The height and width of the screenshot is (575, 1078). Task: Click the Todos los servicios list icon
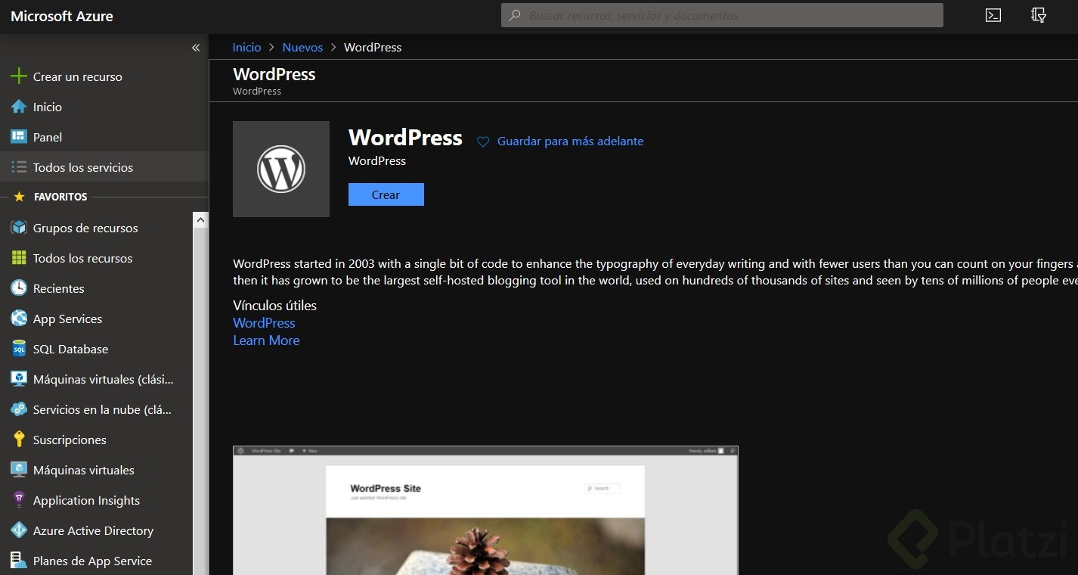pyautogui.click(x=19, y=167)
